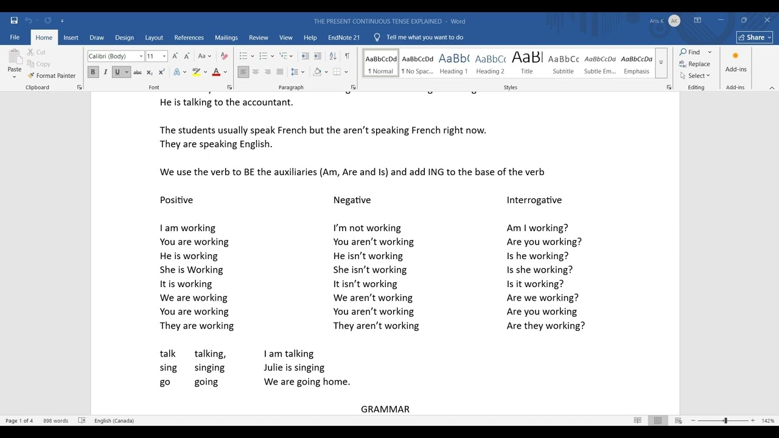Decrease font size with the shrink font icon
The width and height of the screenshot is (779, 438).
point(187,56)
